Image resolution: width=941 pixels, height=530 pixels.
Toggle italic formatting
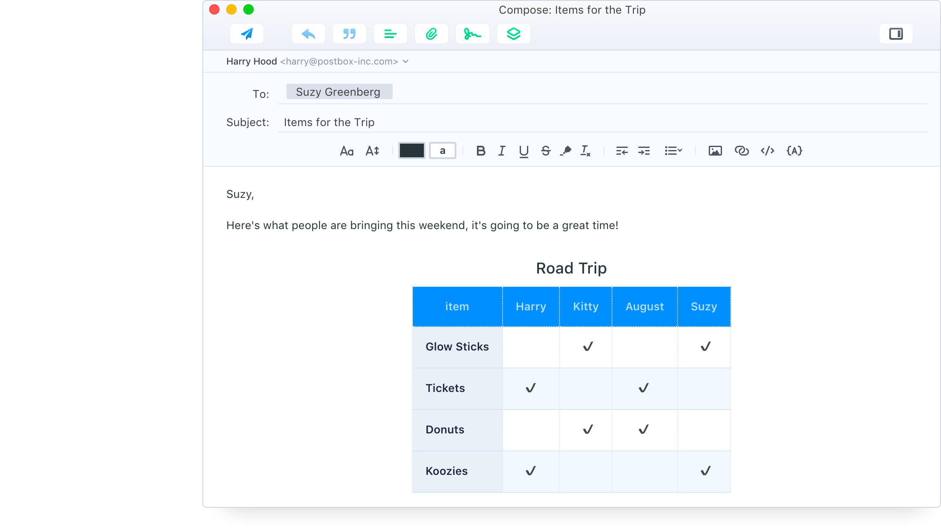tap(502, 151)
